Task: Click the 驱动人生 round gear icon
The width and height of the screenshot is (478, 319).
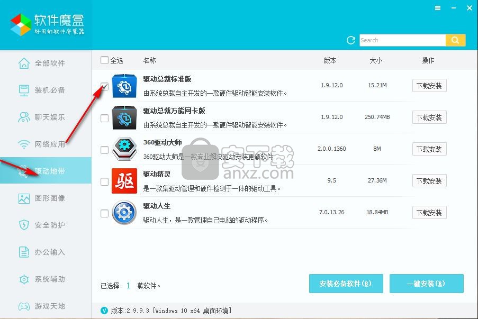Action: [124, 213]
